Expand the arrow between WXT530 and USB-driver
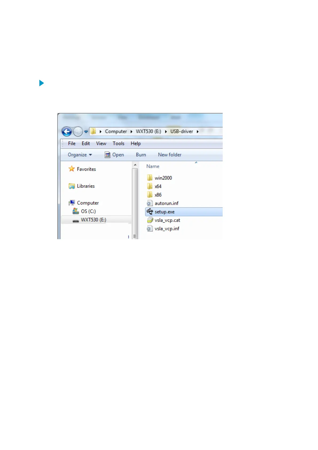This screenshot has height=450, width=318. (166, 131)
